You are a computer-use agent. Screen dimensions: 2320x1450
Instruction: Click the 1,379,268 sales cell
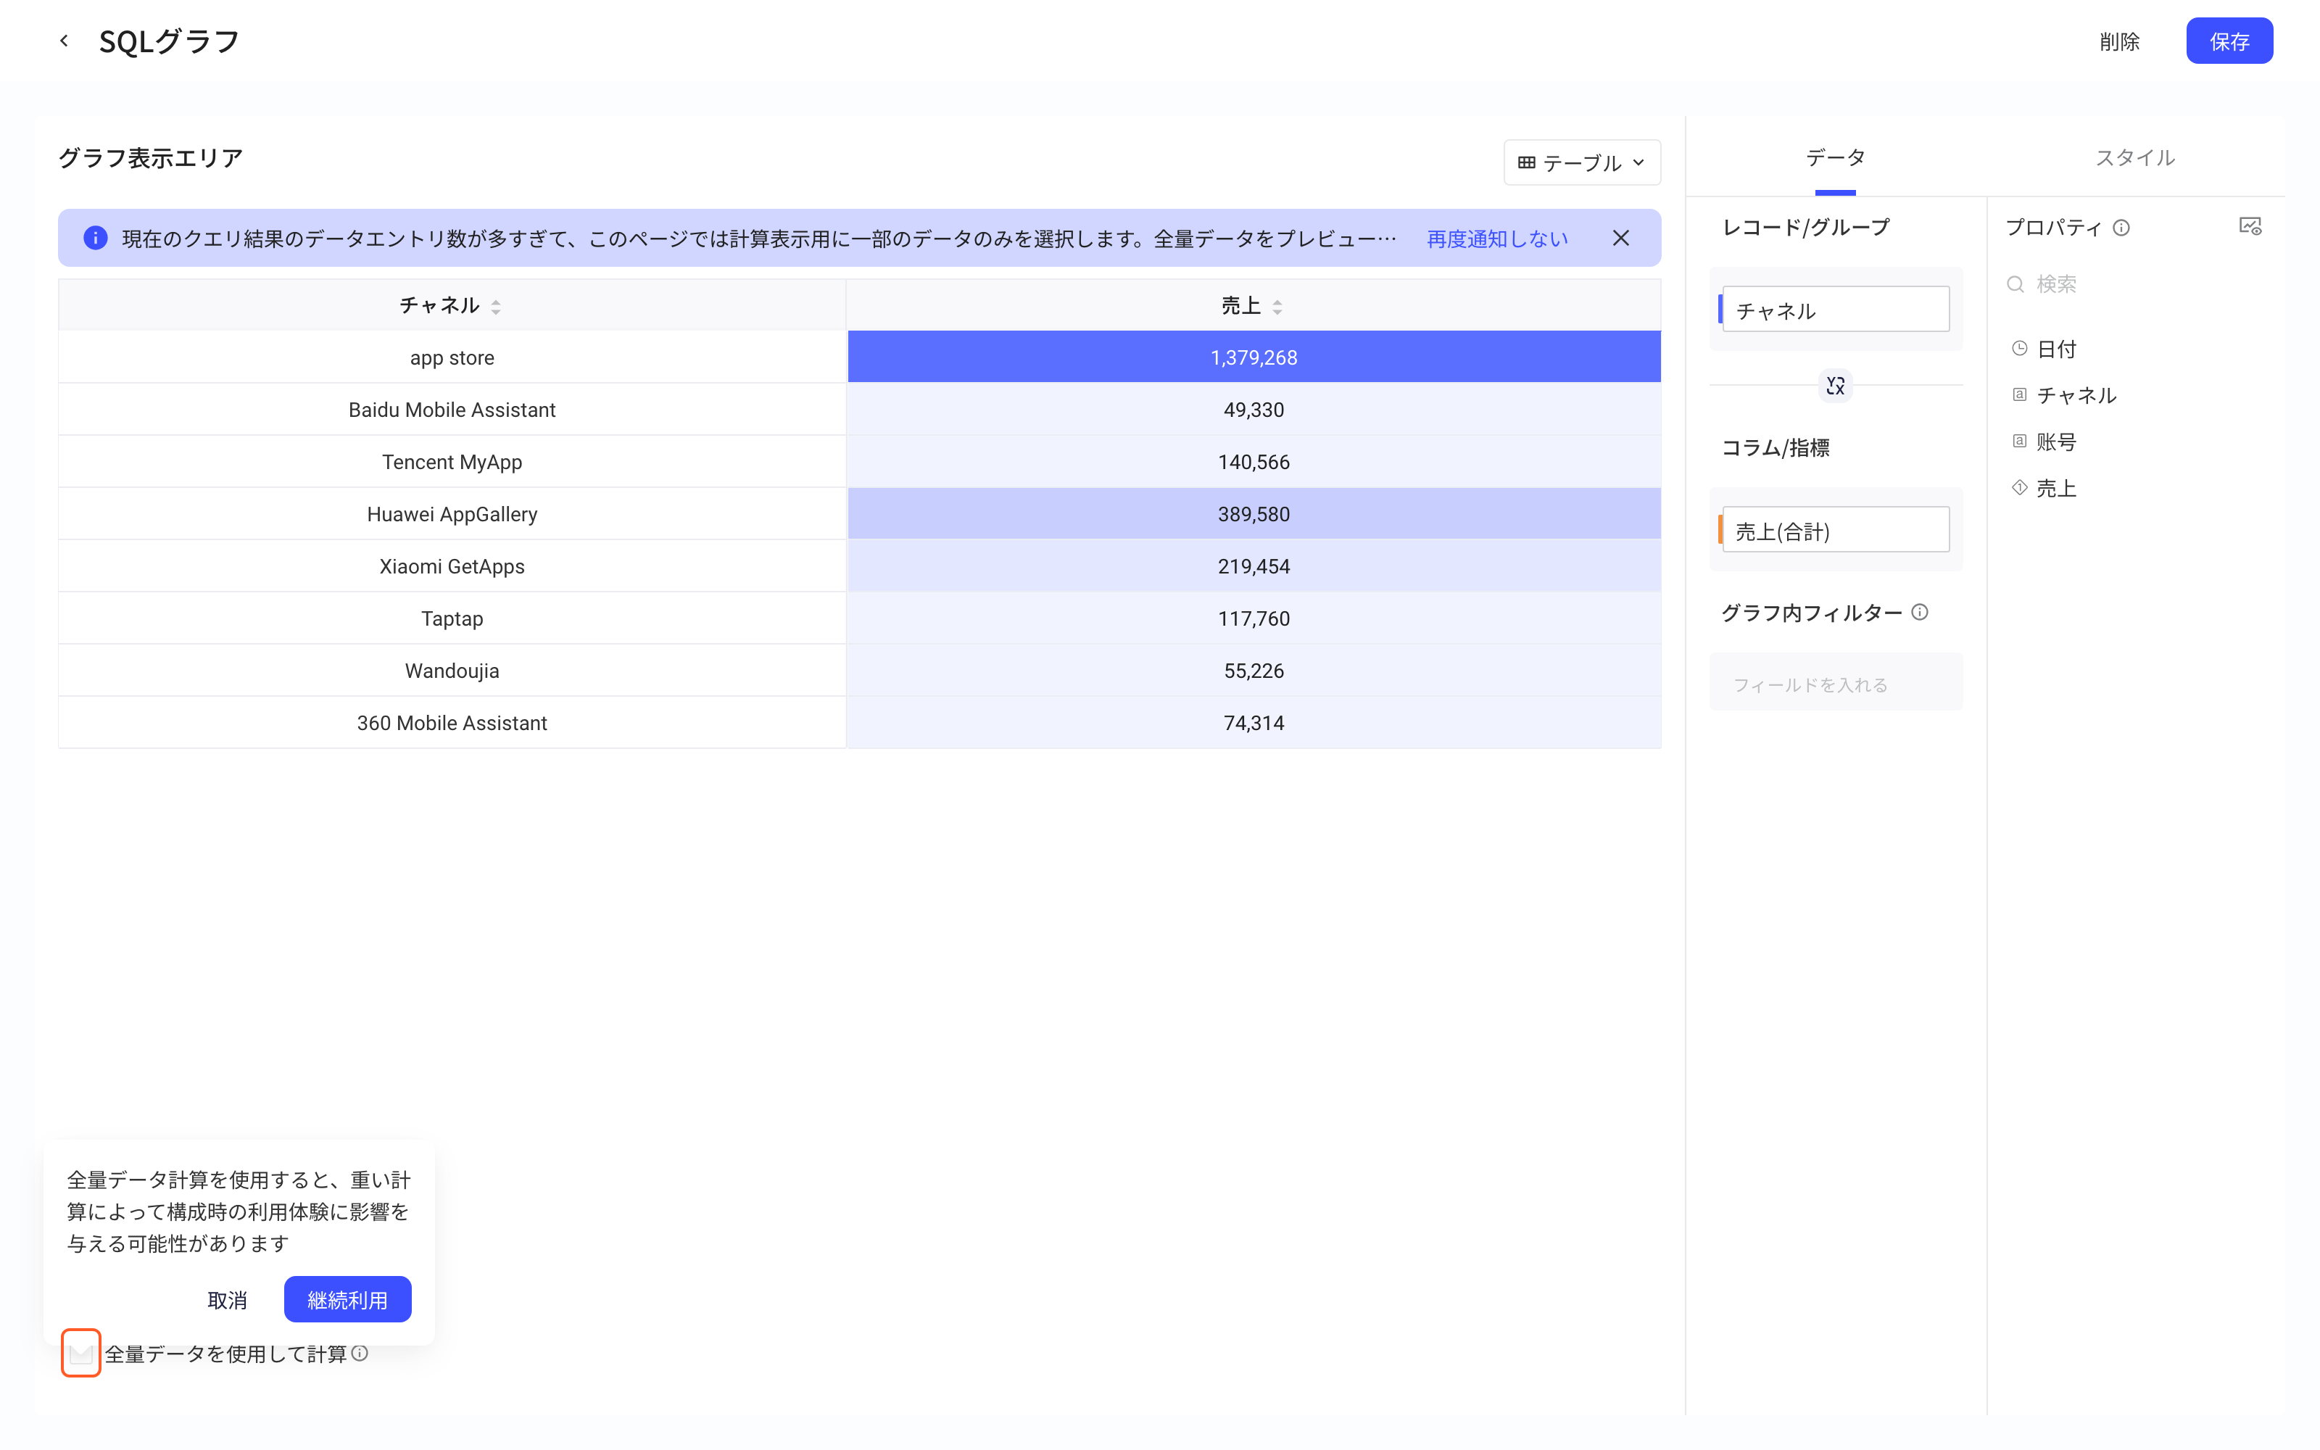pyautogui.click(x=1253, y=357)
